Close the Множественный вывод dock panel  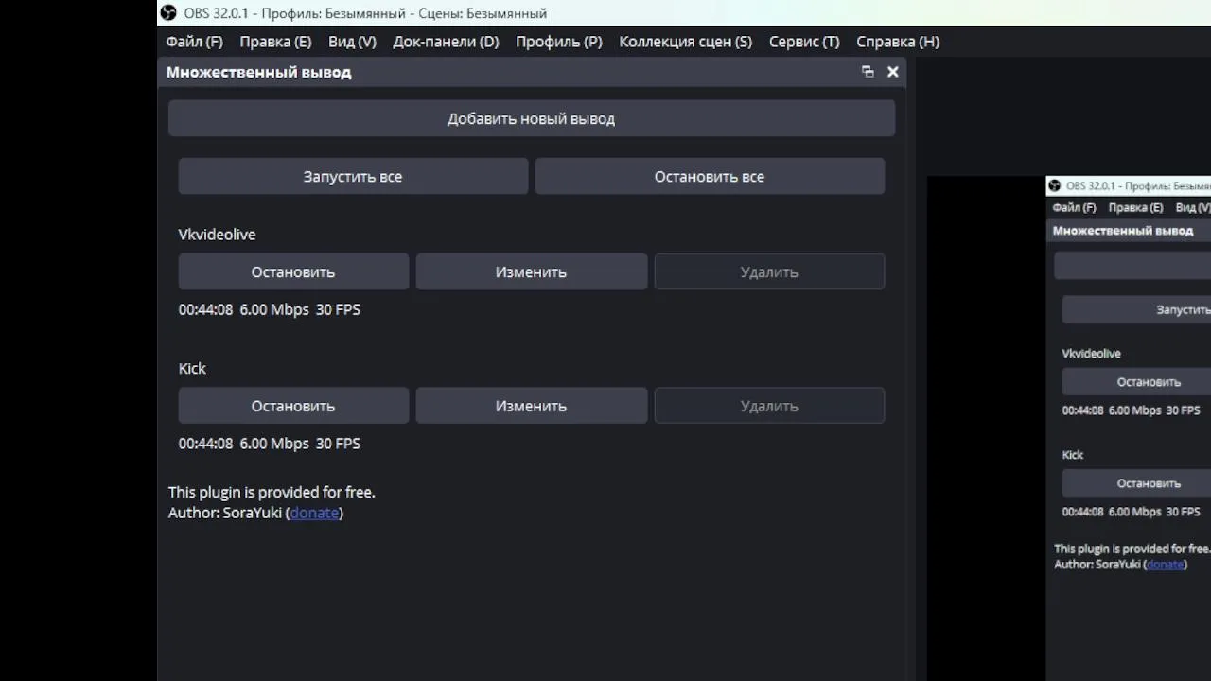tap(892, 72)
